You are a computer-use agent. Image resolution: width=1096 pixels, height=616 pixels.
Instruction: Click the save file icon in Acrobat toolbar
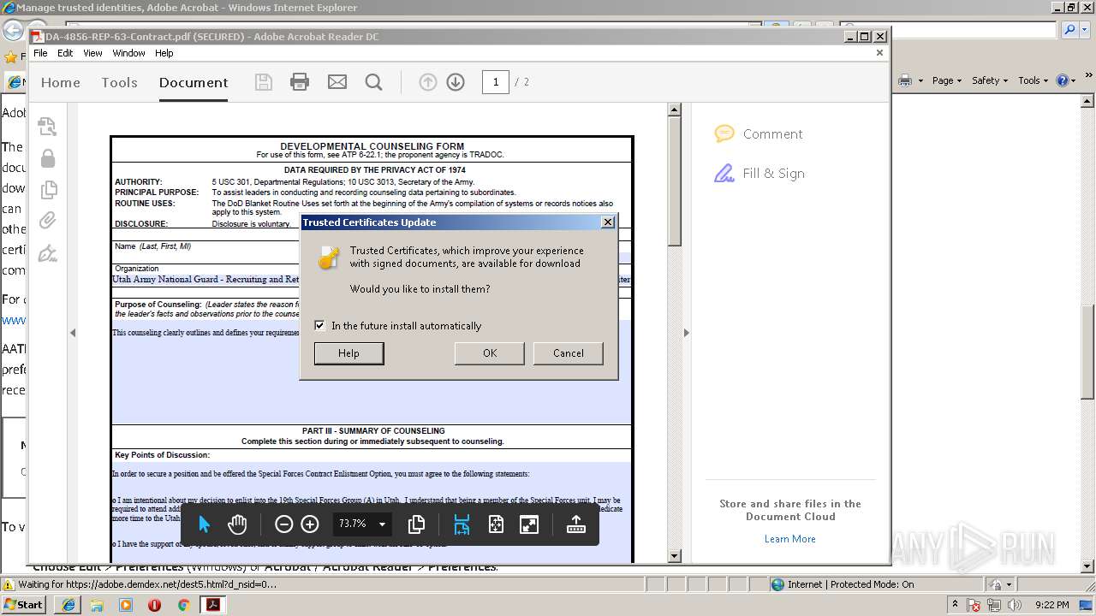[264, 82]
